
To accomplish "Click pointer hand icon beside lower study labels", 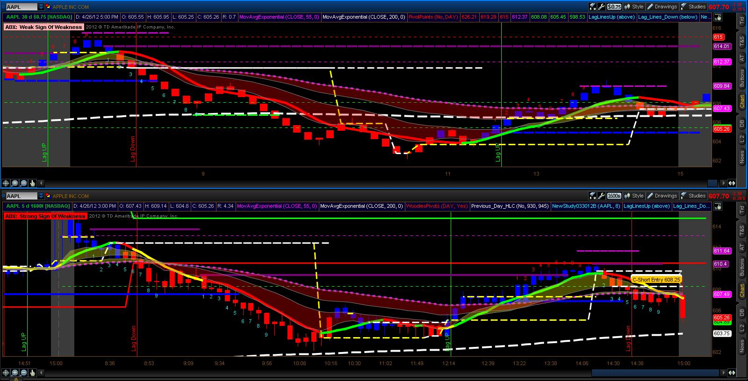I will pyautogui.click(x=718, y=206).
